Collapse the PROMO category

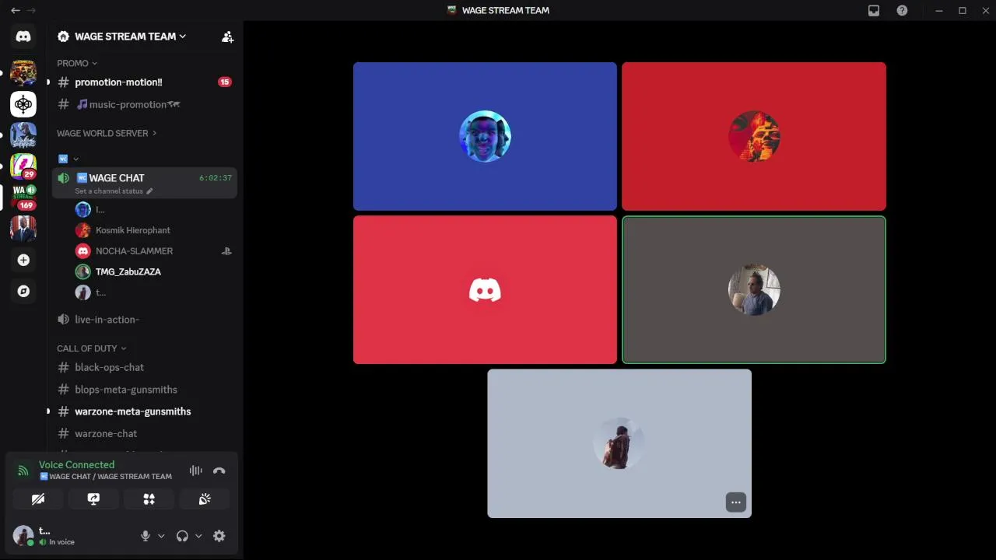[x=77, y=63]
